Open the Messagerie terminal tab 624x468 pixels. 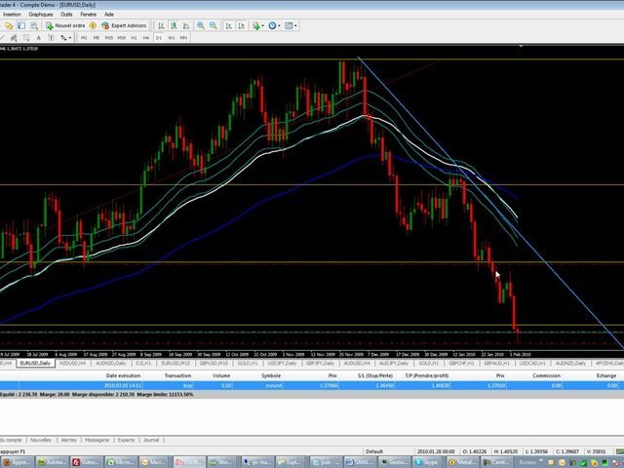pos(97,440)
